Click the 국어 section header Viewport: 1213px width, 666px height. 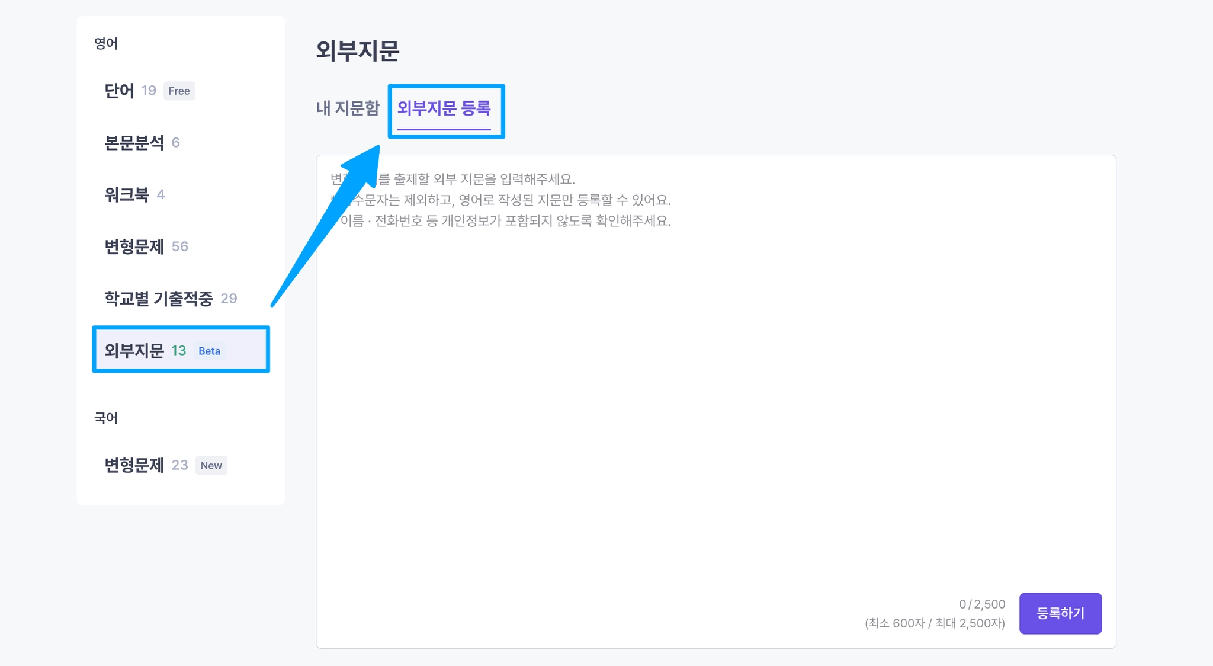click(x=106, y=418)
